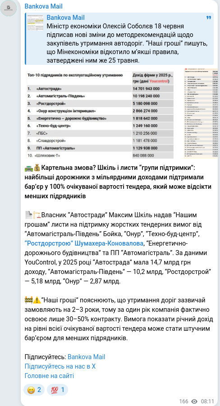Click the 08:11 message timestamp
This screenshot has height=406, width=220.
207,401
